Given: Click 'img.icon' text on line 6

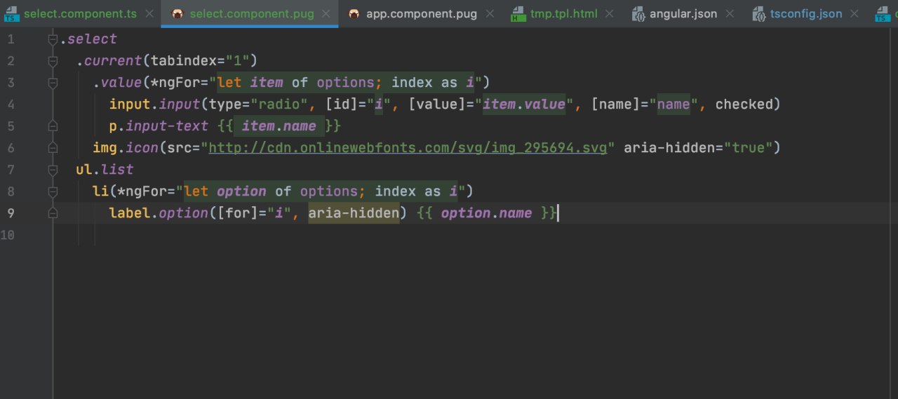Looking at the screenshot, I should pyautogui.click(x=126, y=148).
